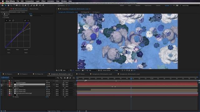
Task: Select the Pan Behind anchor point tool
Action: (x=20, y=6)
